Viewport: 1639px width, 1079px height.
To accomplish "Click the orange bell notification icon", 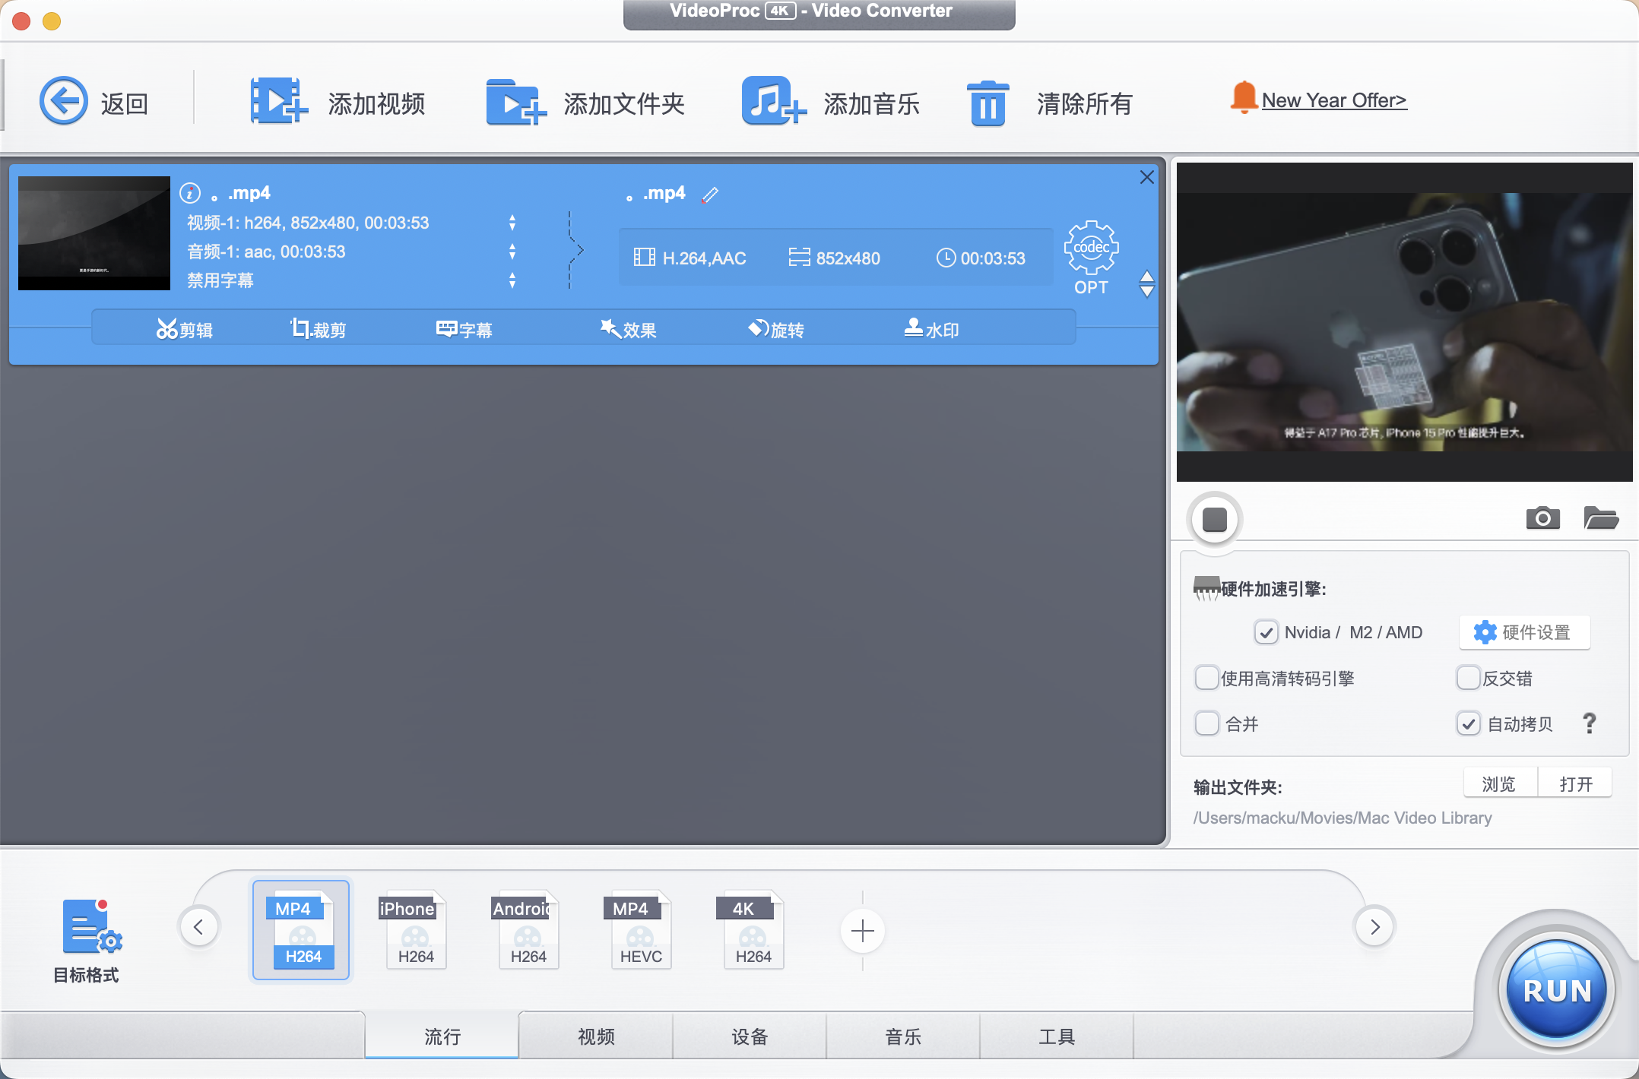I will [x=1244, y=98].
